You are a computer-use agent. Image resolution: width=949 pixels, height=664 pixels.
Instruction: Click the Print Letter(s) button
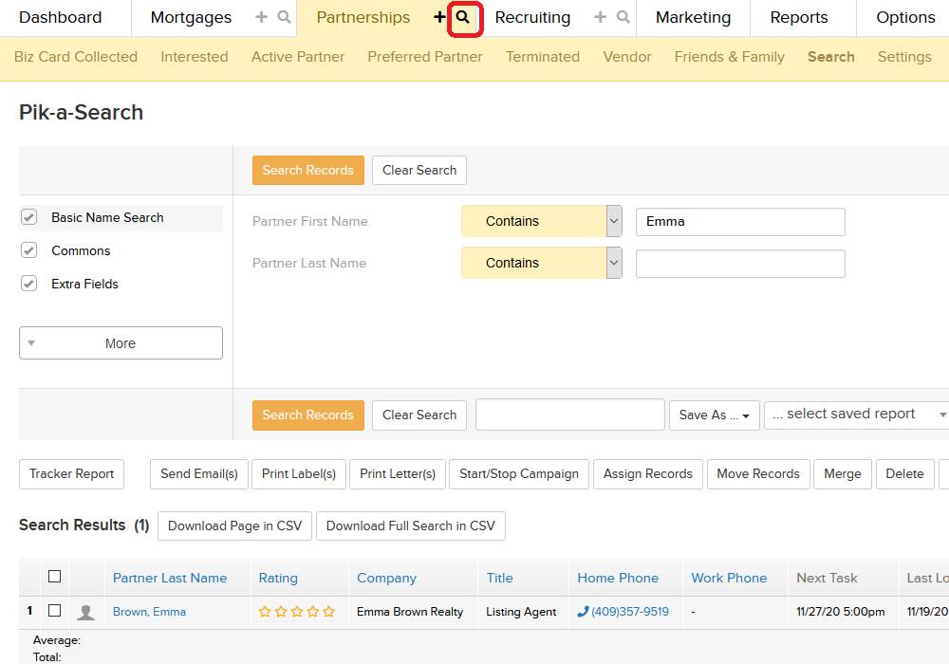point(398,474)
